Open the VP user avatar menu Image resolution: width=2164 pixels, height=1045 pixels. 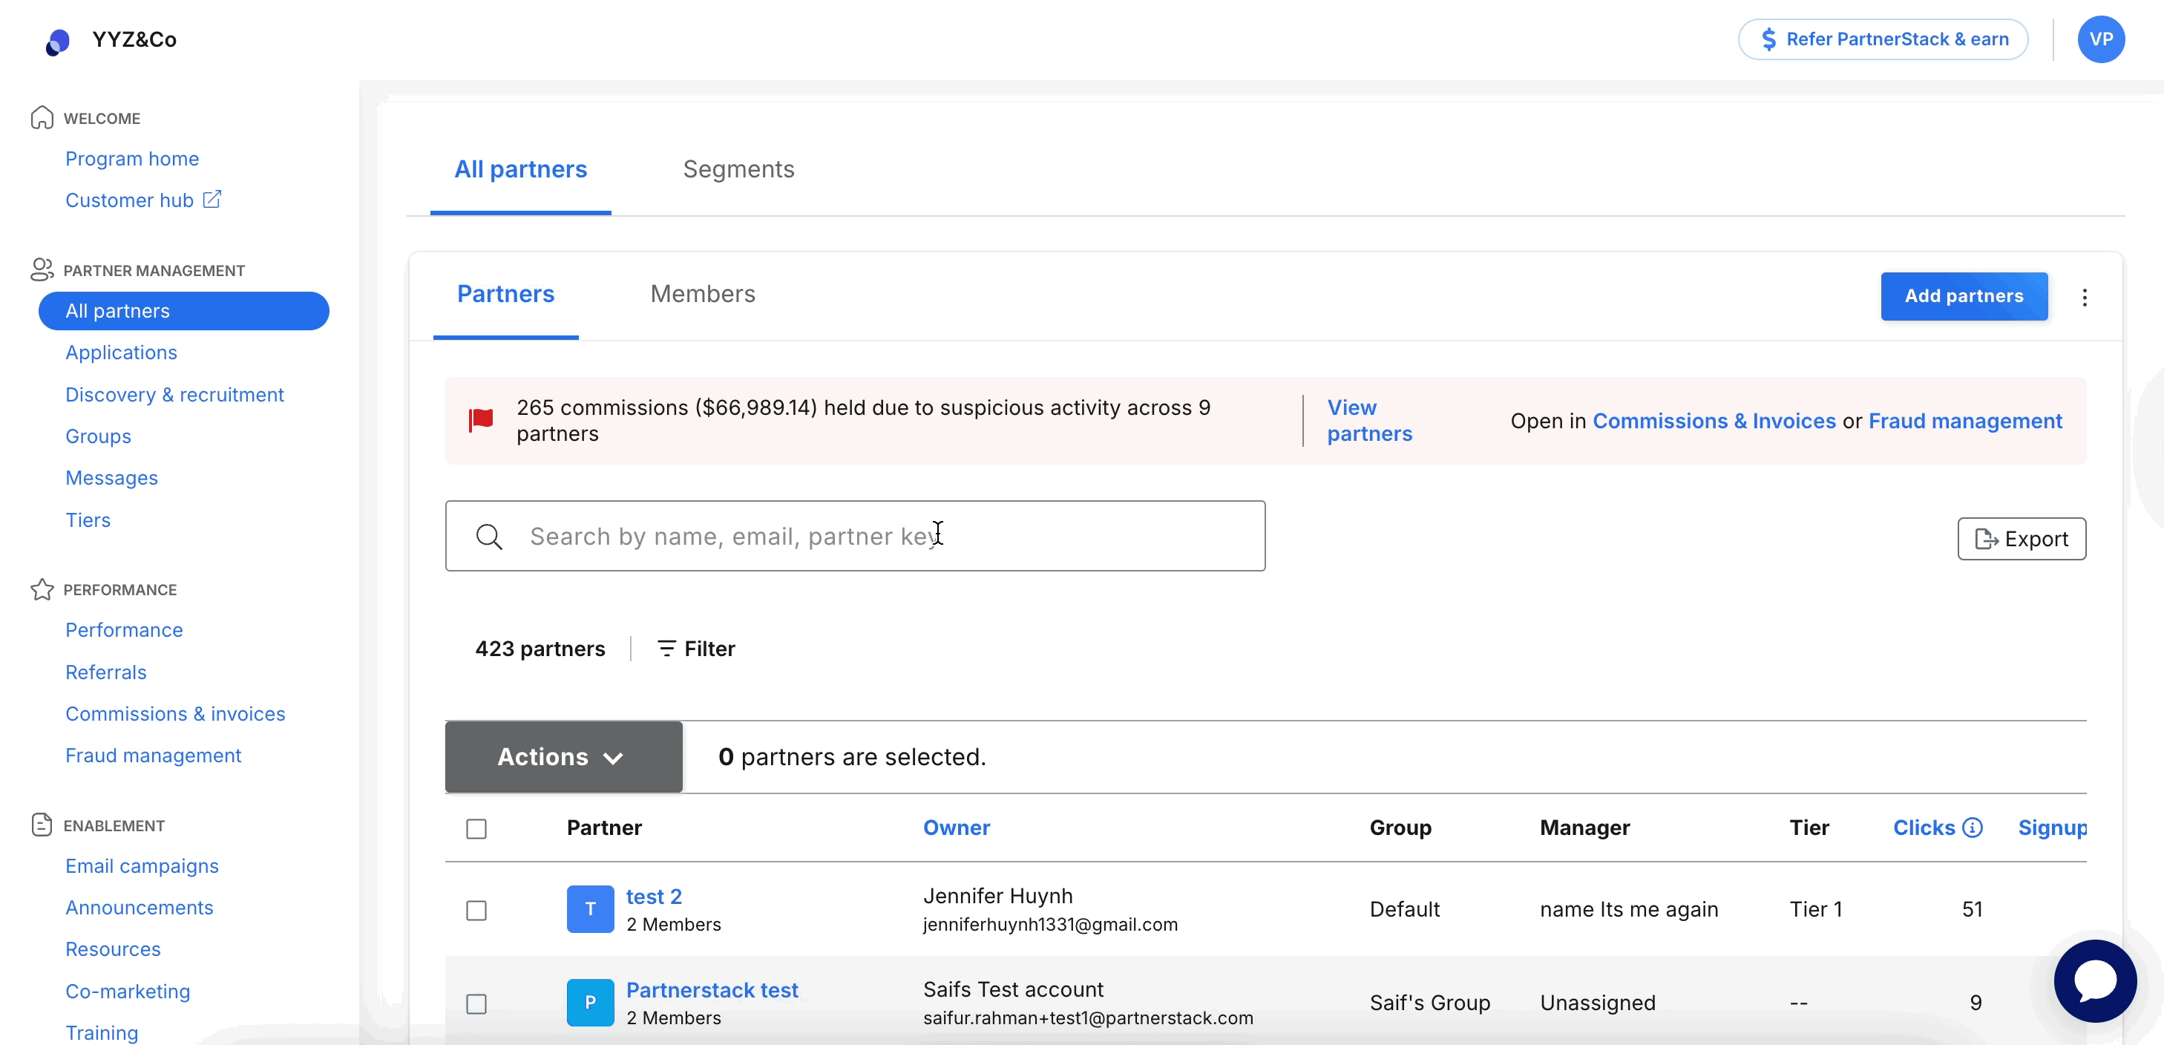2100,39
